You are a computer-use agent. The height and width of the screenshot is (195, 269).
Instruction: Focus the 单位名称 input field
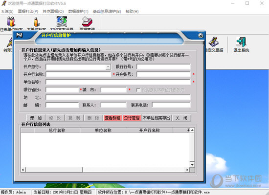118,82
